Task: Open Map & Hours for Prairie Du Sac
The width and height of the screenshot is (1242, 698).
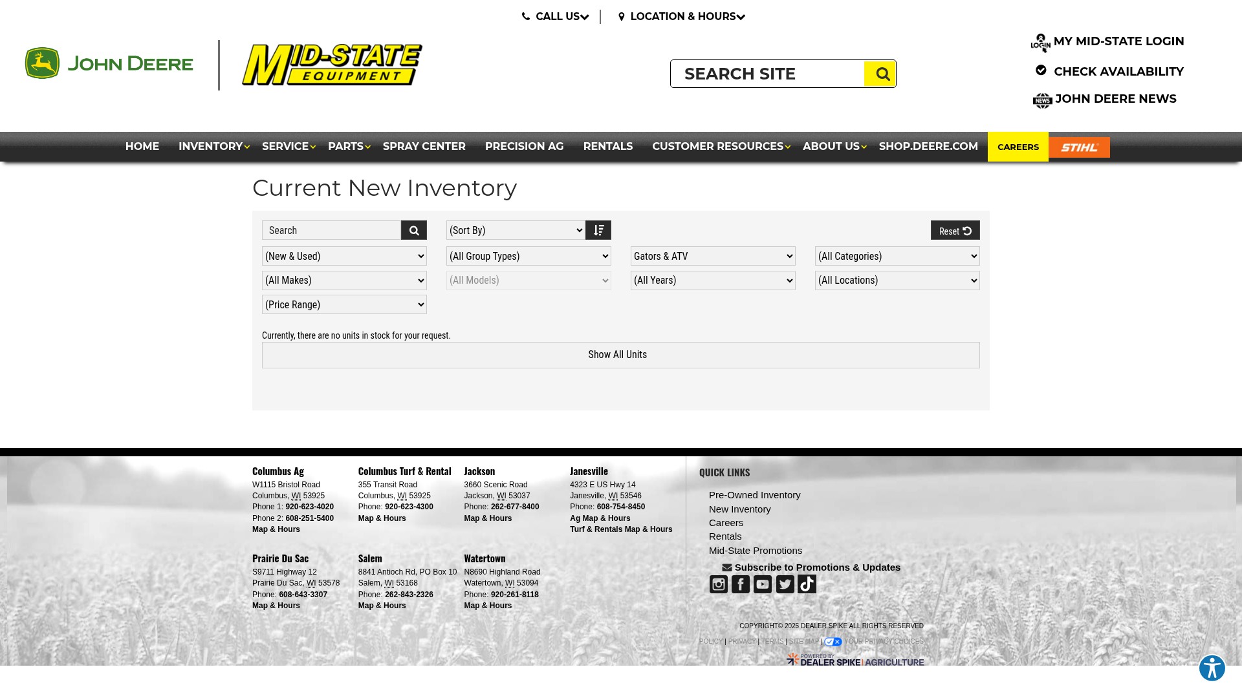Action: coord(276,606)
